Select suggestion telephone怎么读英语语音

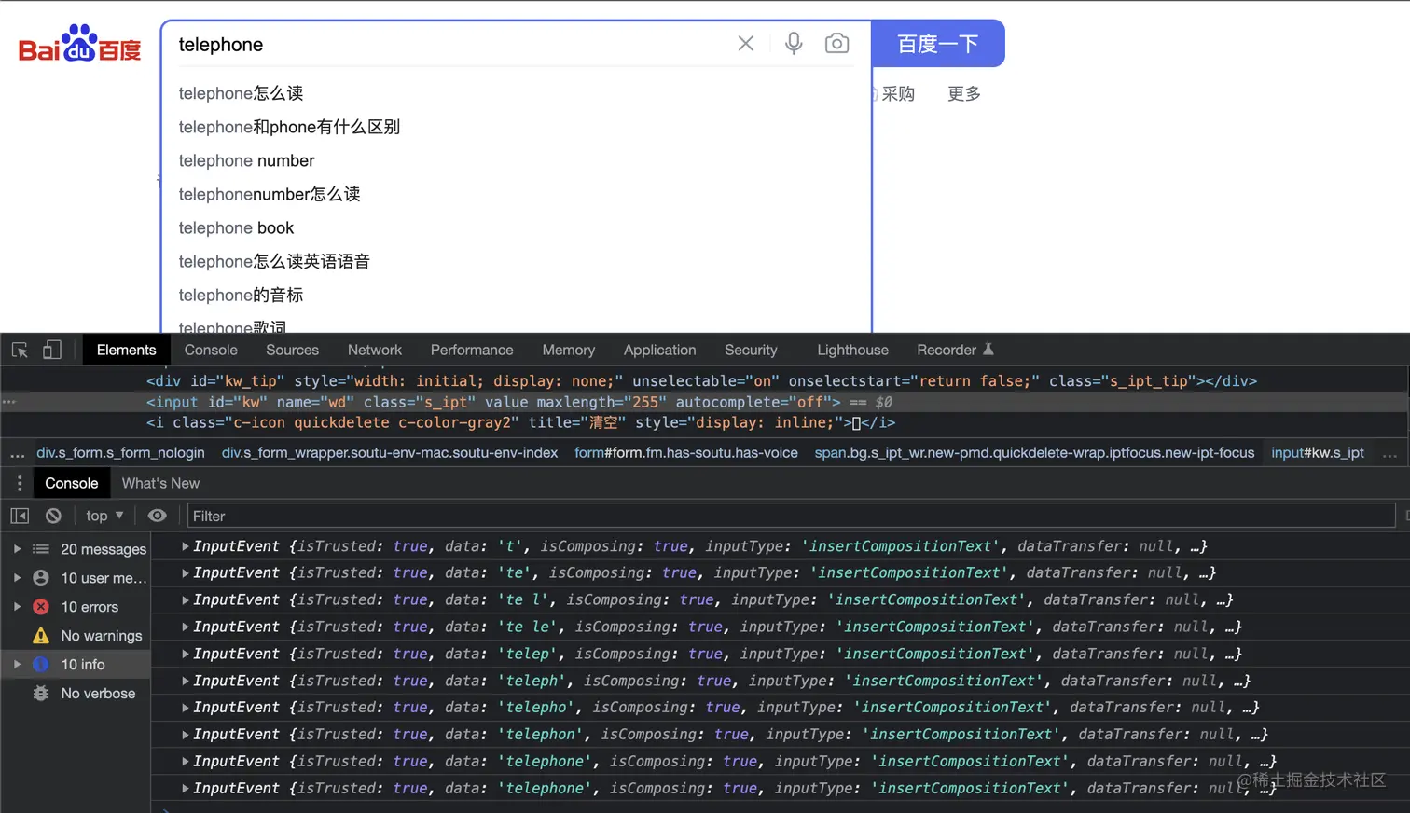click(x=274, y=261)
